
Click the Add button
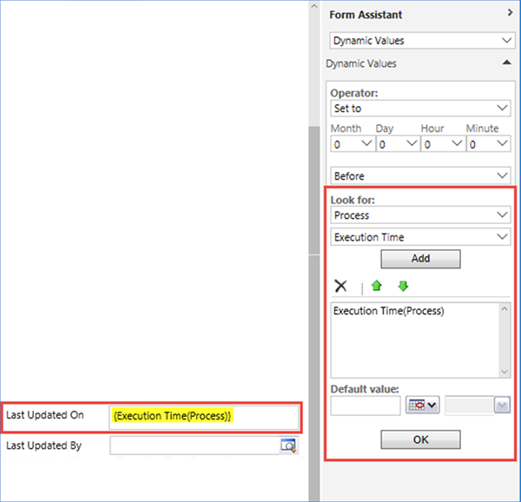(x=420, y=258)
